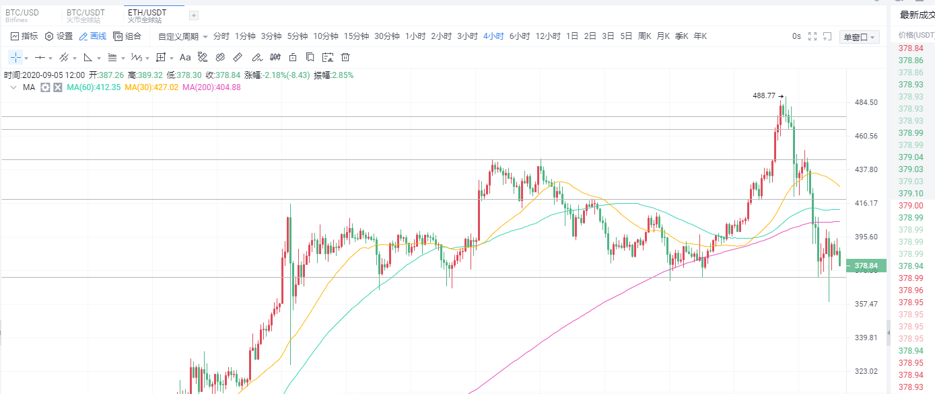Open the 指标 indicators panel

click(24, 36)
